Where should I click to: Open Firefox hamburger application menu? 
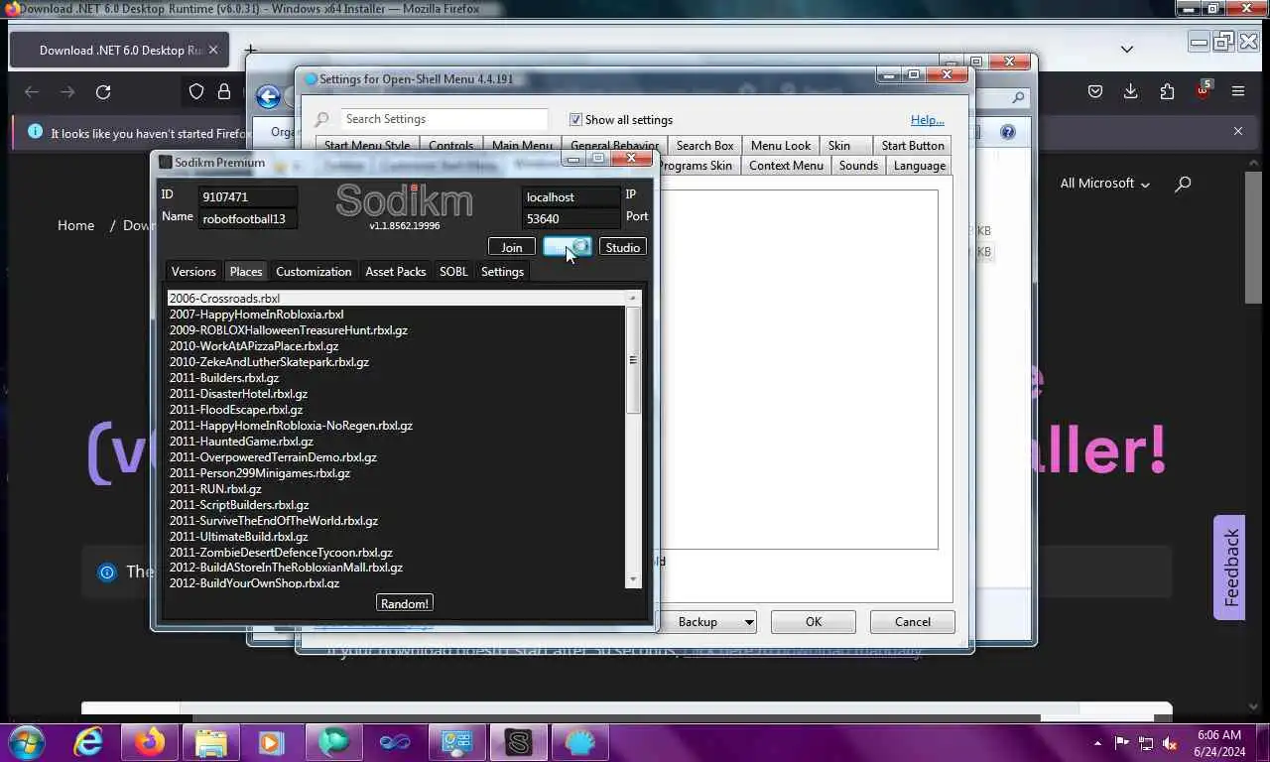point(1238,91)
